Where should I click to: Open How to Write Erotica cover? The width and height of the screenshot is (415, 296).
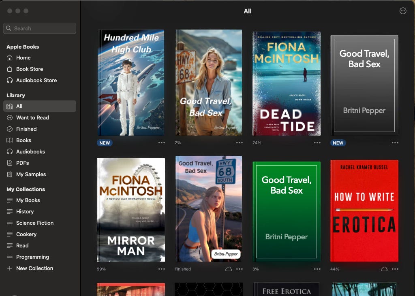pyautogui.click(x=364, y=211)
